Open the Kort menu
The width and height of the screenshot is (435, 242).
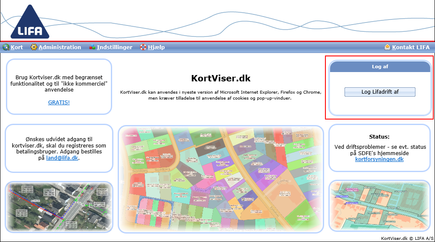17,47
